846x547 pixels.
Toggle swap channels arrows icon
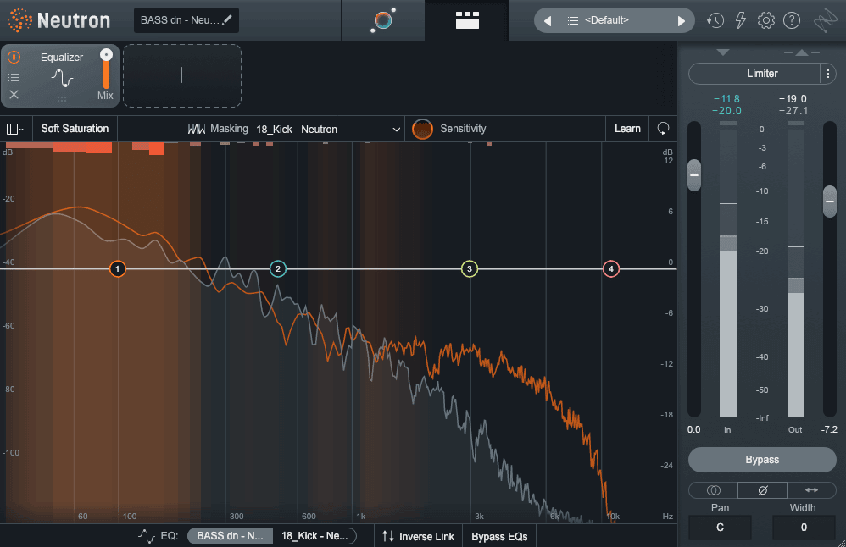click(811, 490)
